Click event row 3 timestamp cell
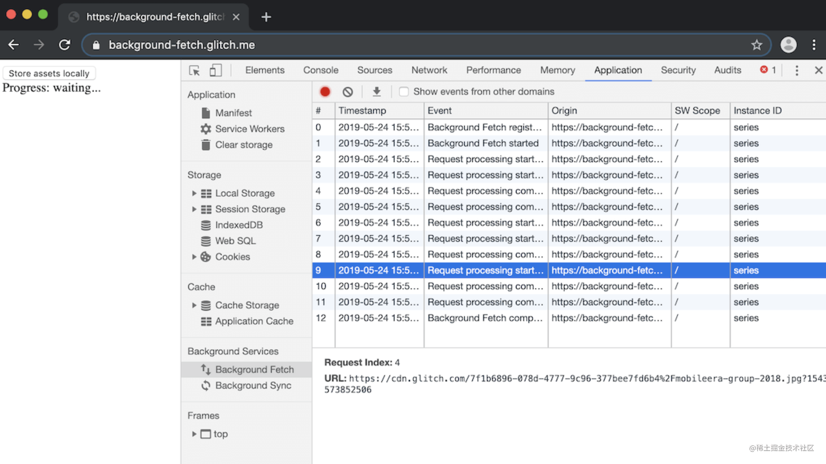The image size is (826, 464). click(379, 175)
